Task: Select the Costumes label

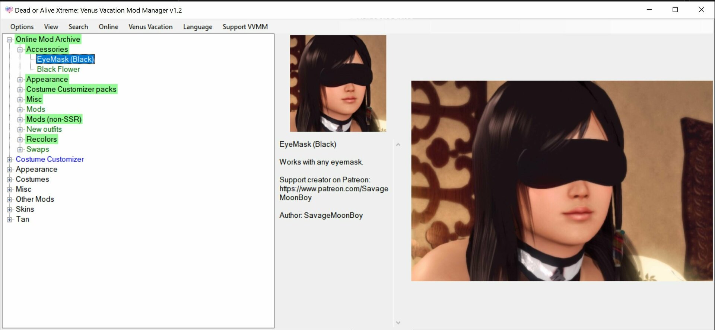Action: [32, 179]
